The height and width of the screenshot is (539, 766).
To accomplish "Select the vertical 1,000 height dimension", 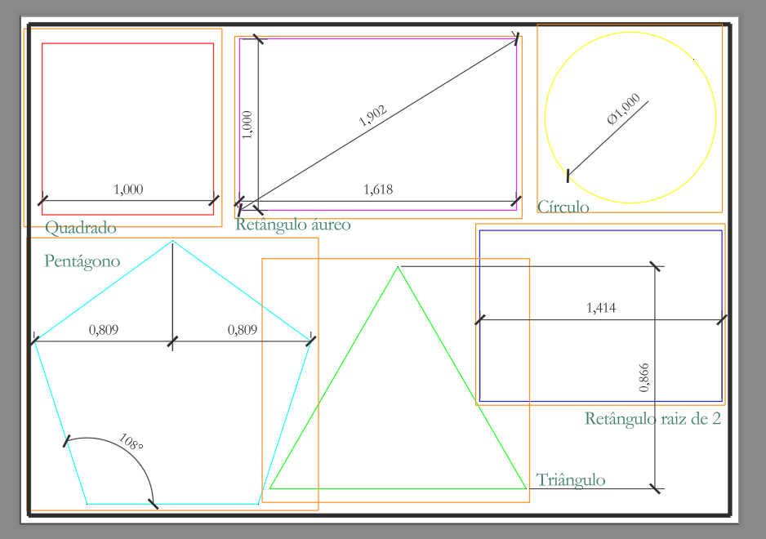I will click(247, 125).
